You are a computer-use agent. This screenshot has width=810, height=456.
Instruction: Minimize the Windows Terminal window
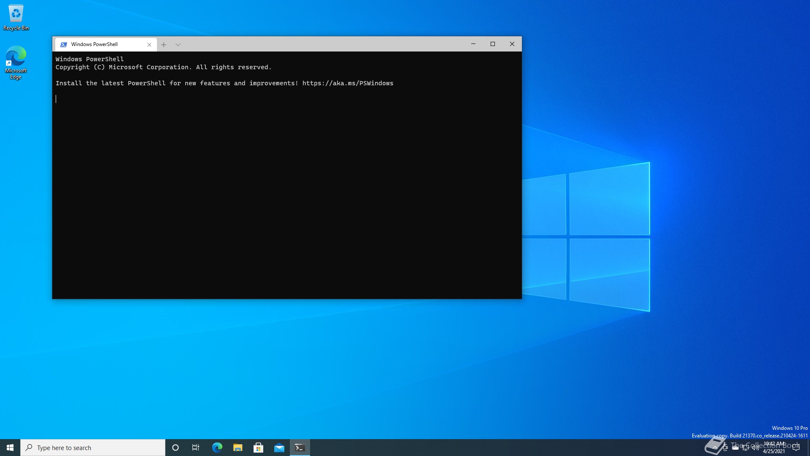pyautogui.click(x=473, y=44)
